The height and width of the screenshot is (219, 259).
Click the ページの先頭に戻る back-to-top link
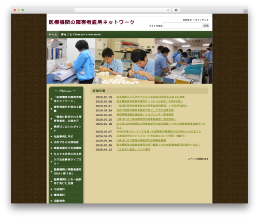[198, 159]
